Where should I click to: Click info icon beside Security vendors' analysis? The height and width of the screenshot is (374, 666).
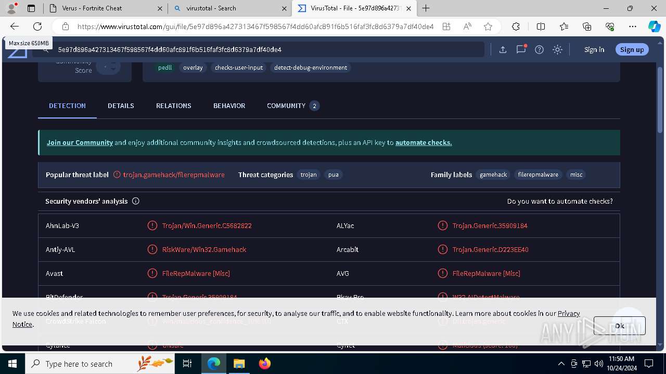tap(136, 201)
